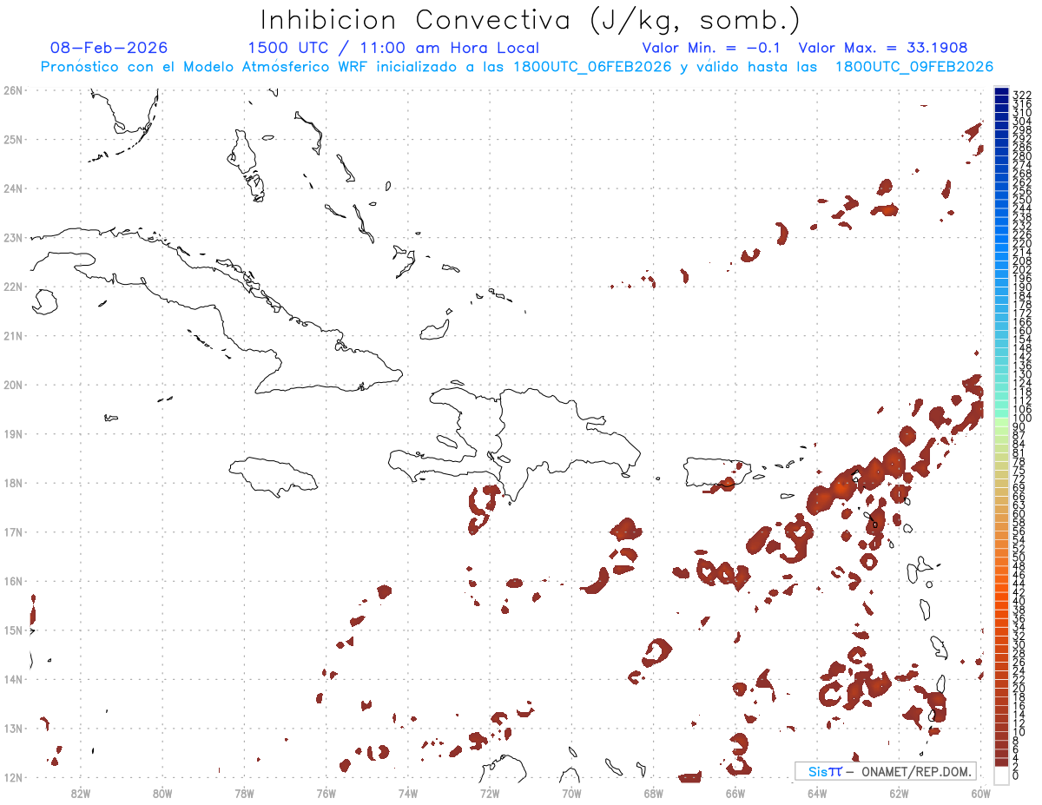Image resolution: width=1042 pixels, height=805 pixels.
Task: Click the 60W longitude label
Action: [980, 793]
